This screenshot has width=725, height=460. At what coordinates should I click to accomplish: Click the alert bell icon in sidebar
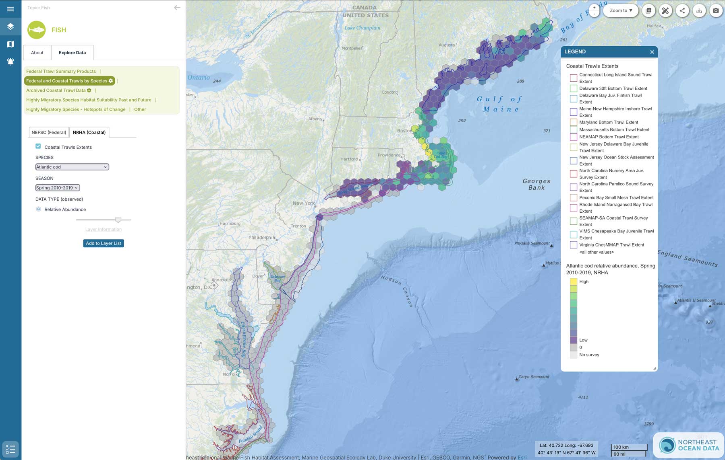[10, 62]
